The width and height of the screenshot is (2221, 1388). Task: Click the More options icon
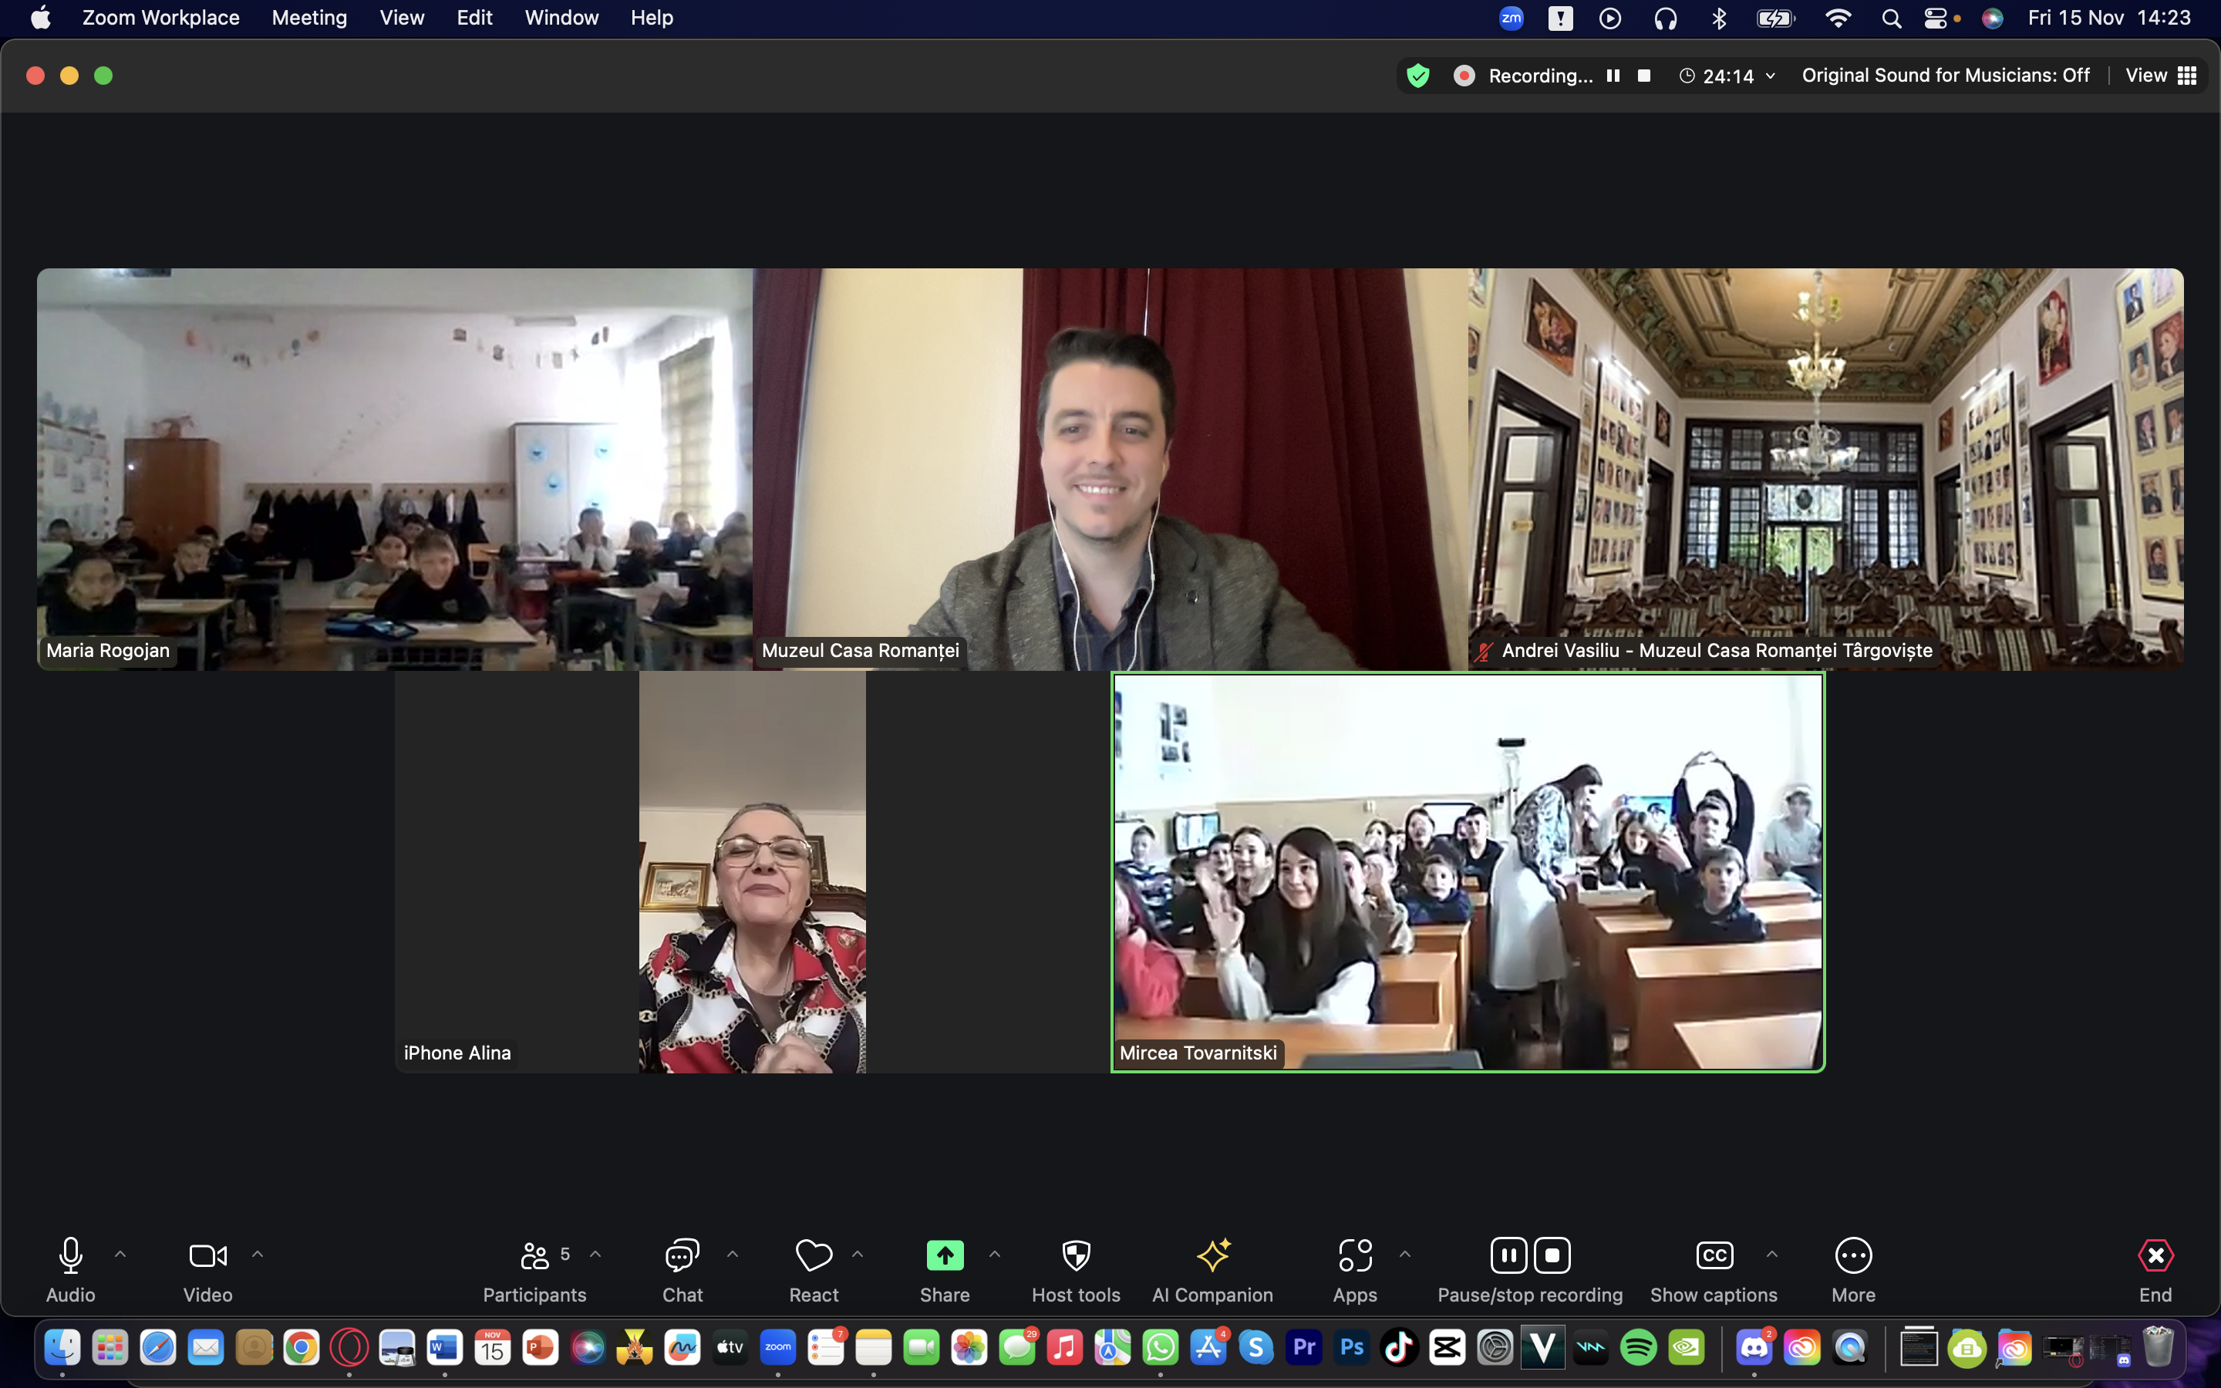(1853, 1256)
